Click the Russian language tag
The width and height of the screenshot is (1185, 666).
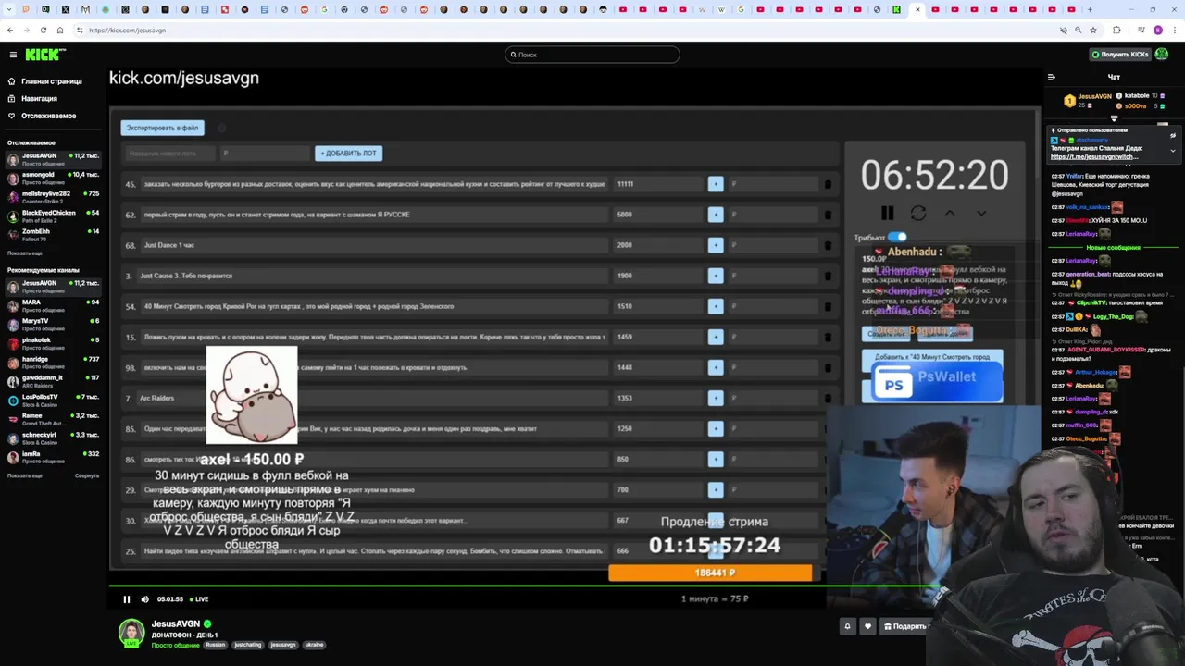[215, 645]
